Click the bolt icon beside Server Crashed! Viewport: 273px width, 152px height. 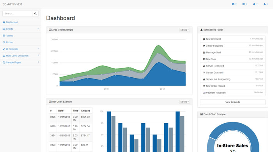tap(204, 73)
